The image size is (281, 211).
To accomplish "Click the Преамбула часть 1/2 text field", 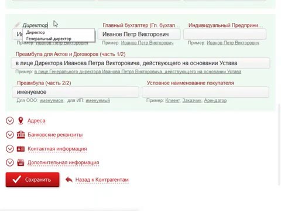I will (x=140, y=63).
